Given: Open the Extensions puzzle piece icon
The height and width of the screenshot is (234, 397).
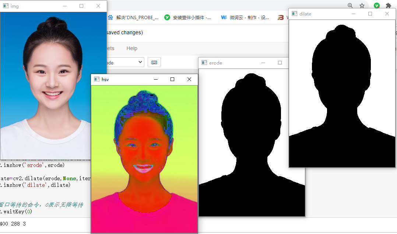Looking at the screenshot, I should (389, 5).
